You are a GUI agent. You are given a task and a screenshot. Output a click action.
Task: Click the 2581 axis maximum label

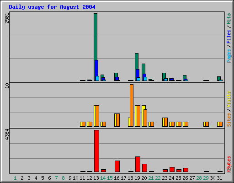tap(7, 18)
